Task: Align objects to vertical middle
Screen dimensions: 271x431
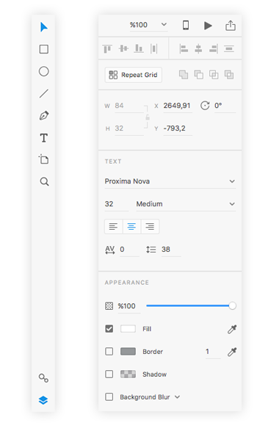Action: coord(123,48)
